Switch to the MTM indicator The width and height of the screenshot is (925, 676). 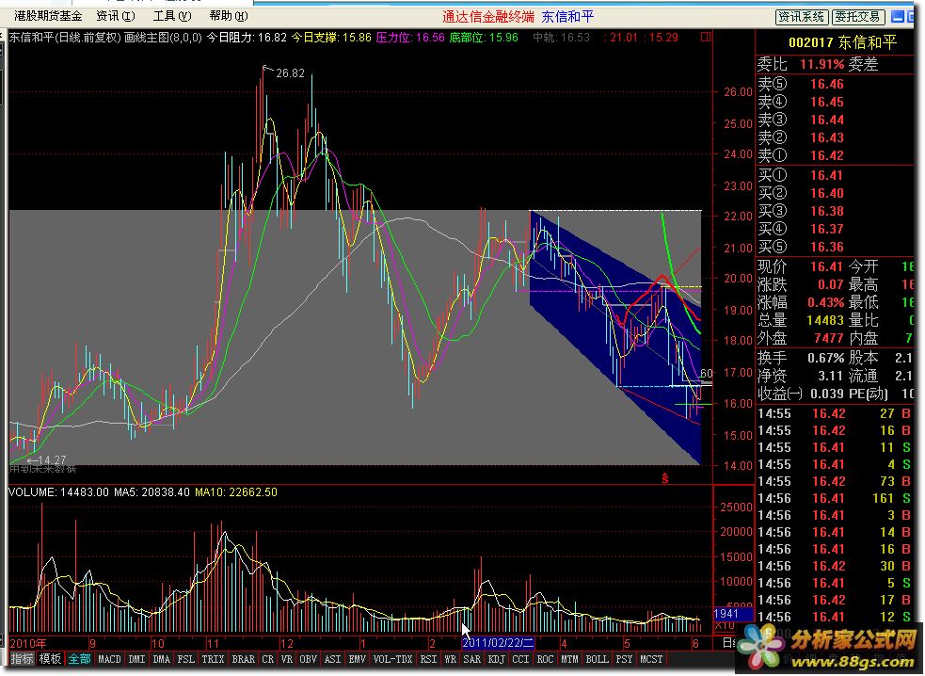tap(569, 659)
